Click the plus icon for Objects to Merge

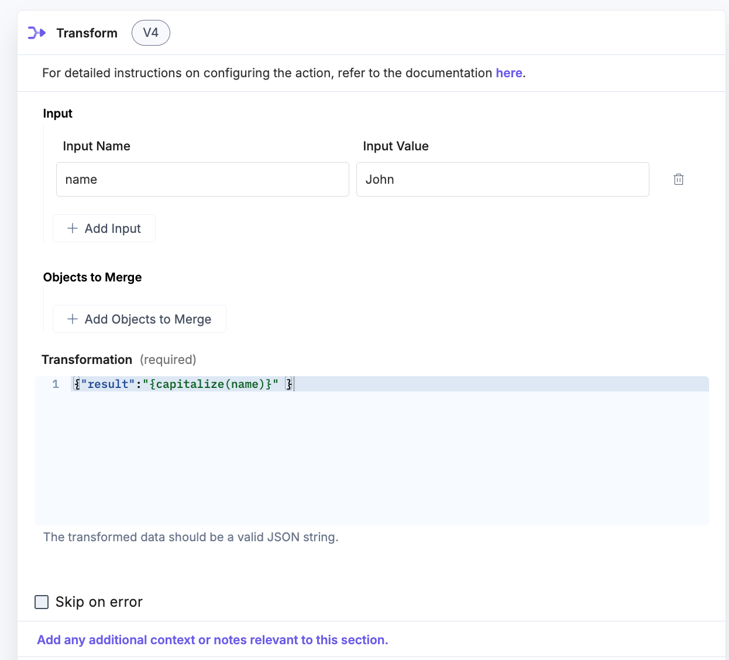73,319
